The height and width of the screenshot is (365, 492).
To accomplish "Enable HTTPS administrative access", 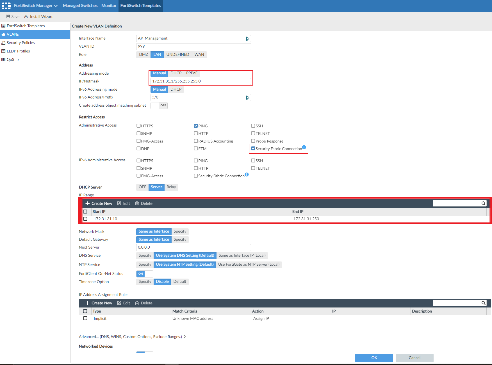I will [138, 126].
